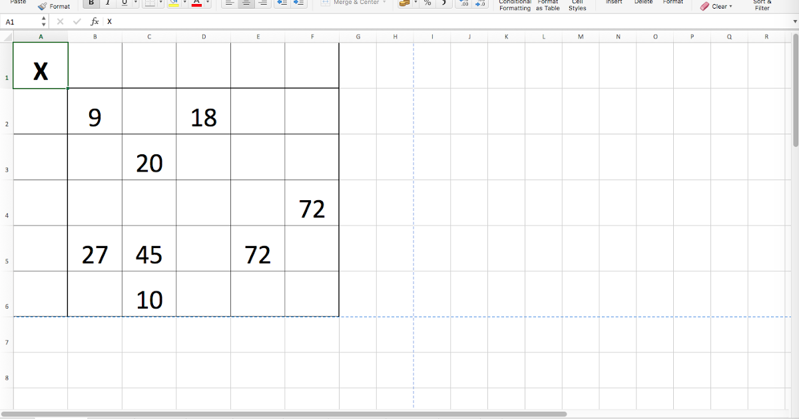
Task: Toggle underline formatting
Action: (x=125, y=3)
